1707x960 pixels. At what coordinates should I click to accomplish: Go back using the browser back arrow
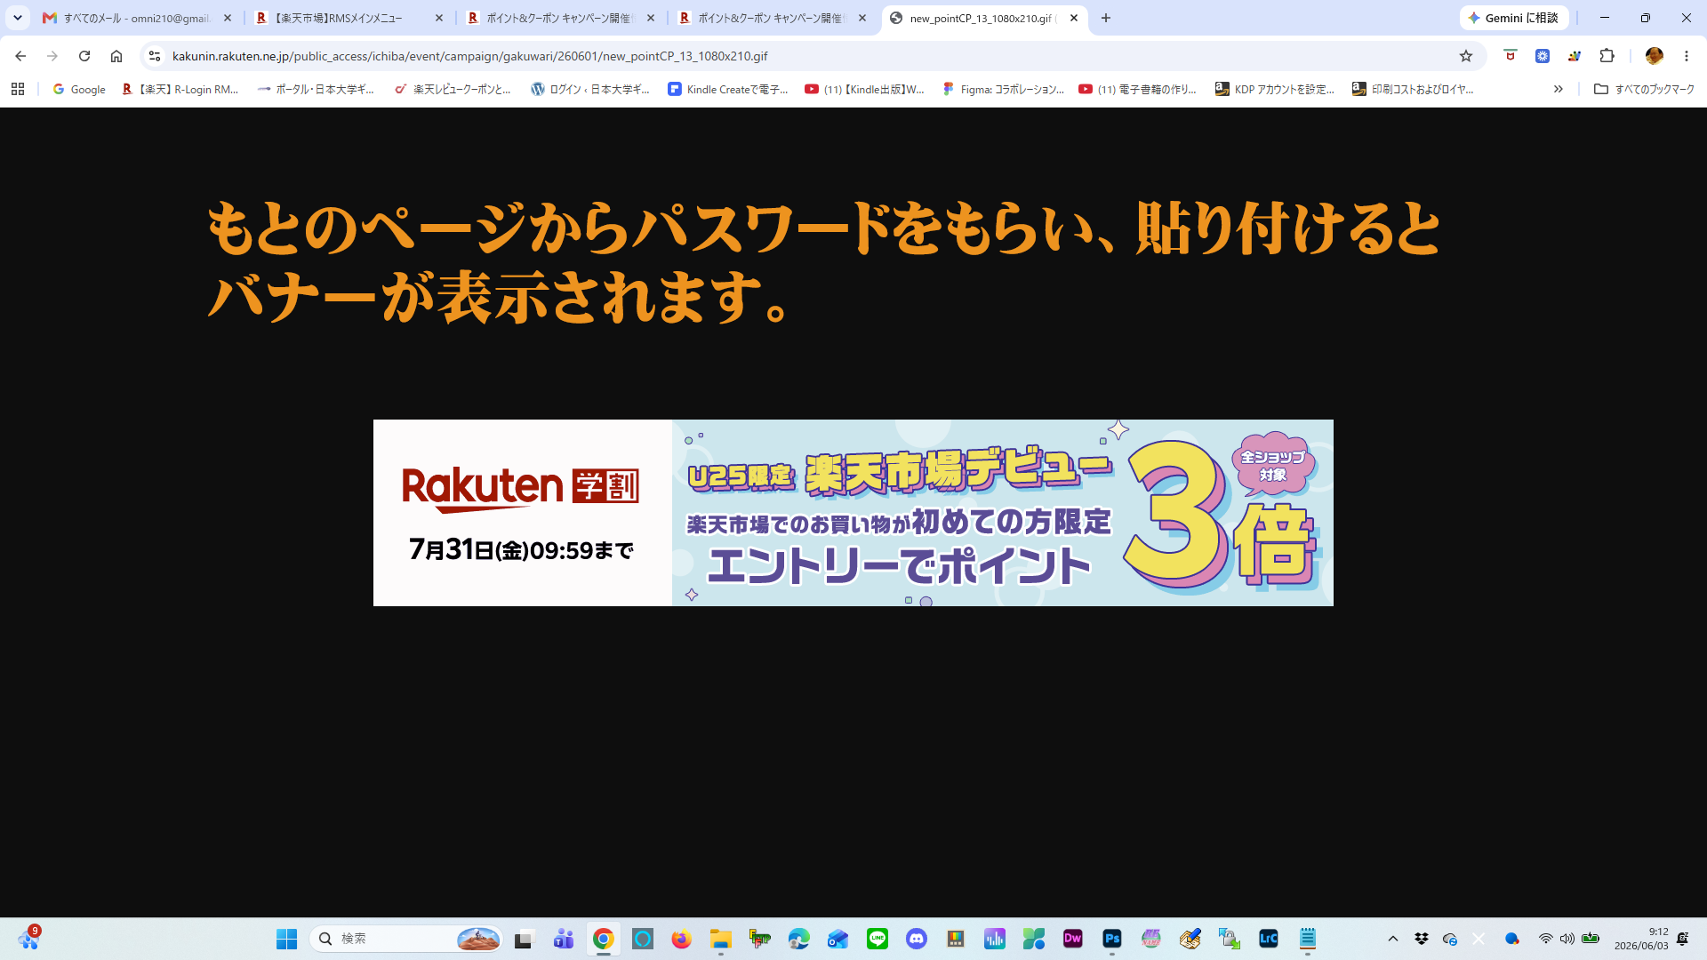20,56
